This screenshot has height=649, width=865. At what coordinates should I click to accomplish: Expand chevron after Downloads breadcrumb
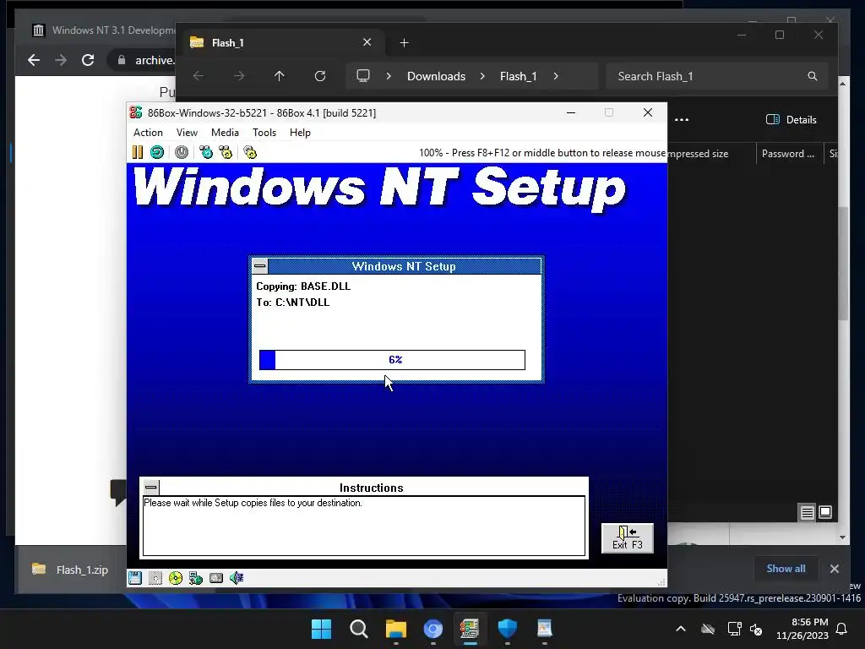(x=482, y=76)
